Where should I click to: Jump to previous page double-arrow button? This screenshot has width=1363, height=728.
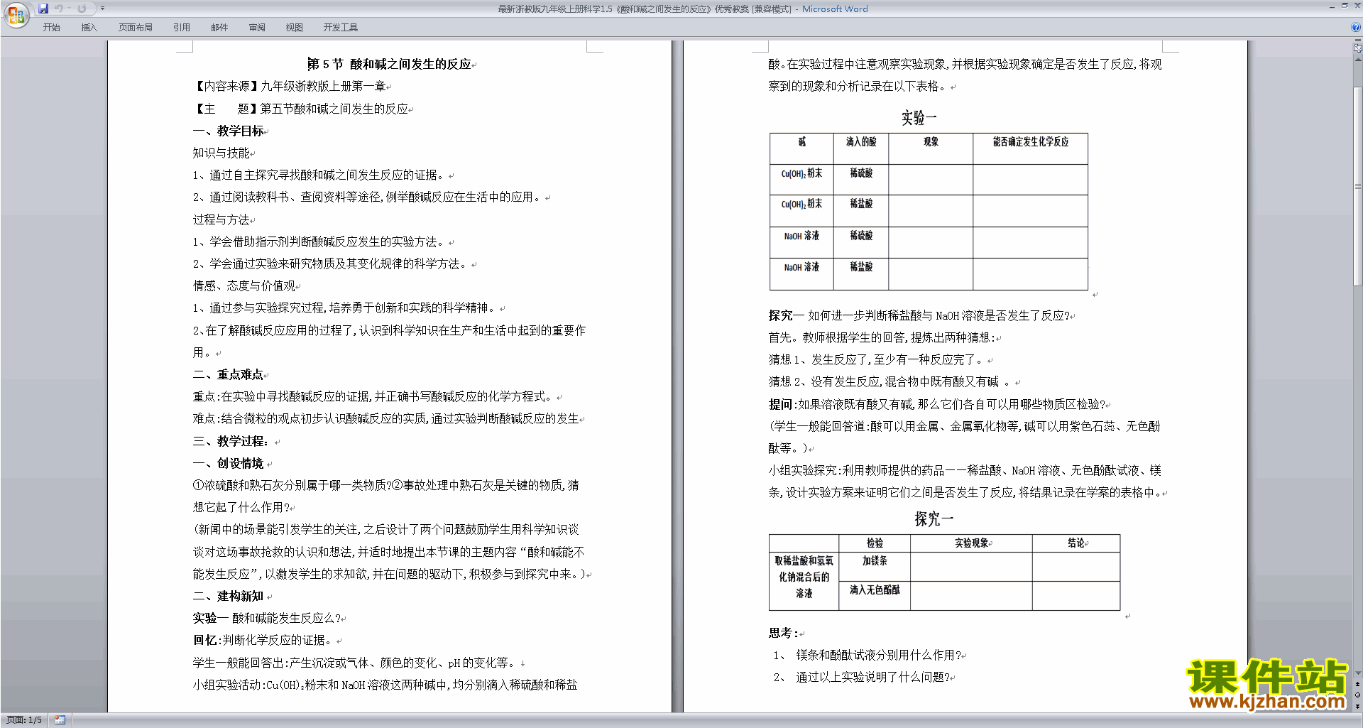[1358, 684]
